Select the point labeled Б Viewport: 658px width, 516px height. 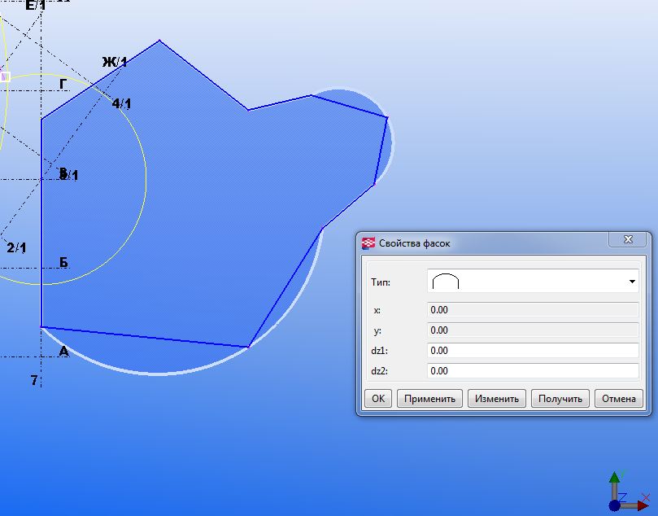(x=63, y=262)
